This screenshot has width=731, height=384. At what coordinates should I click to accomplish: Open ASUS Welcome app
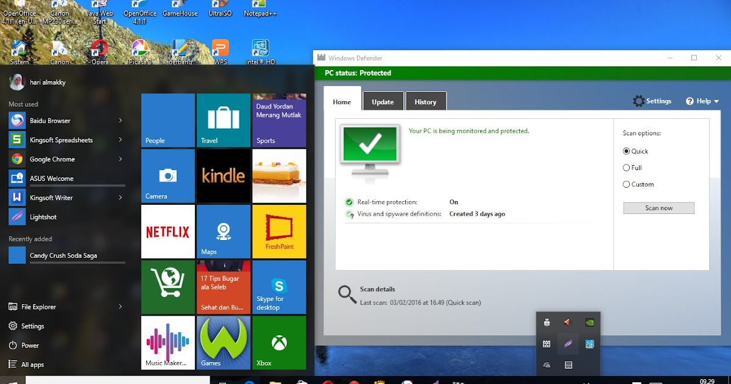click(x=66, y=179)
